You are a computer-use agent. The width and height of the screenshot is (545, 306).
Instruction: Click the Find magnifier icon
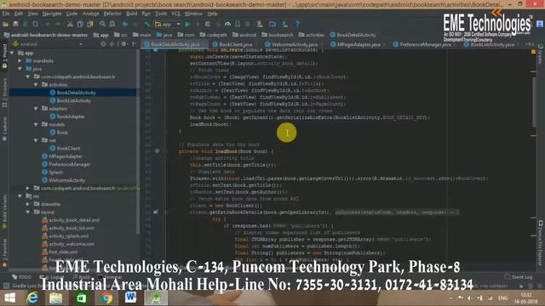[102, 24]
